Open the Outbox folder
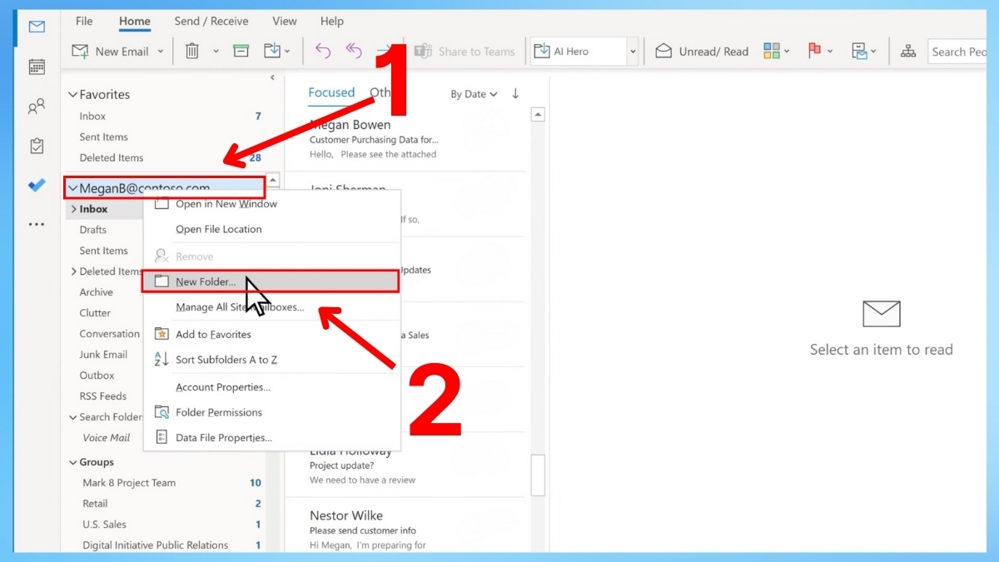Viewport: 999px width, 562px height. [97, 375]
